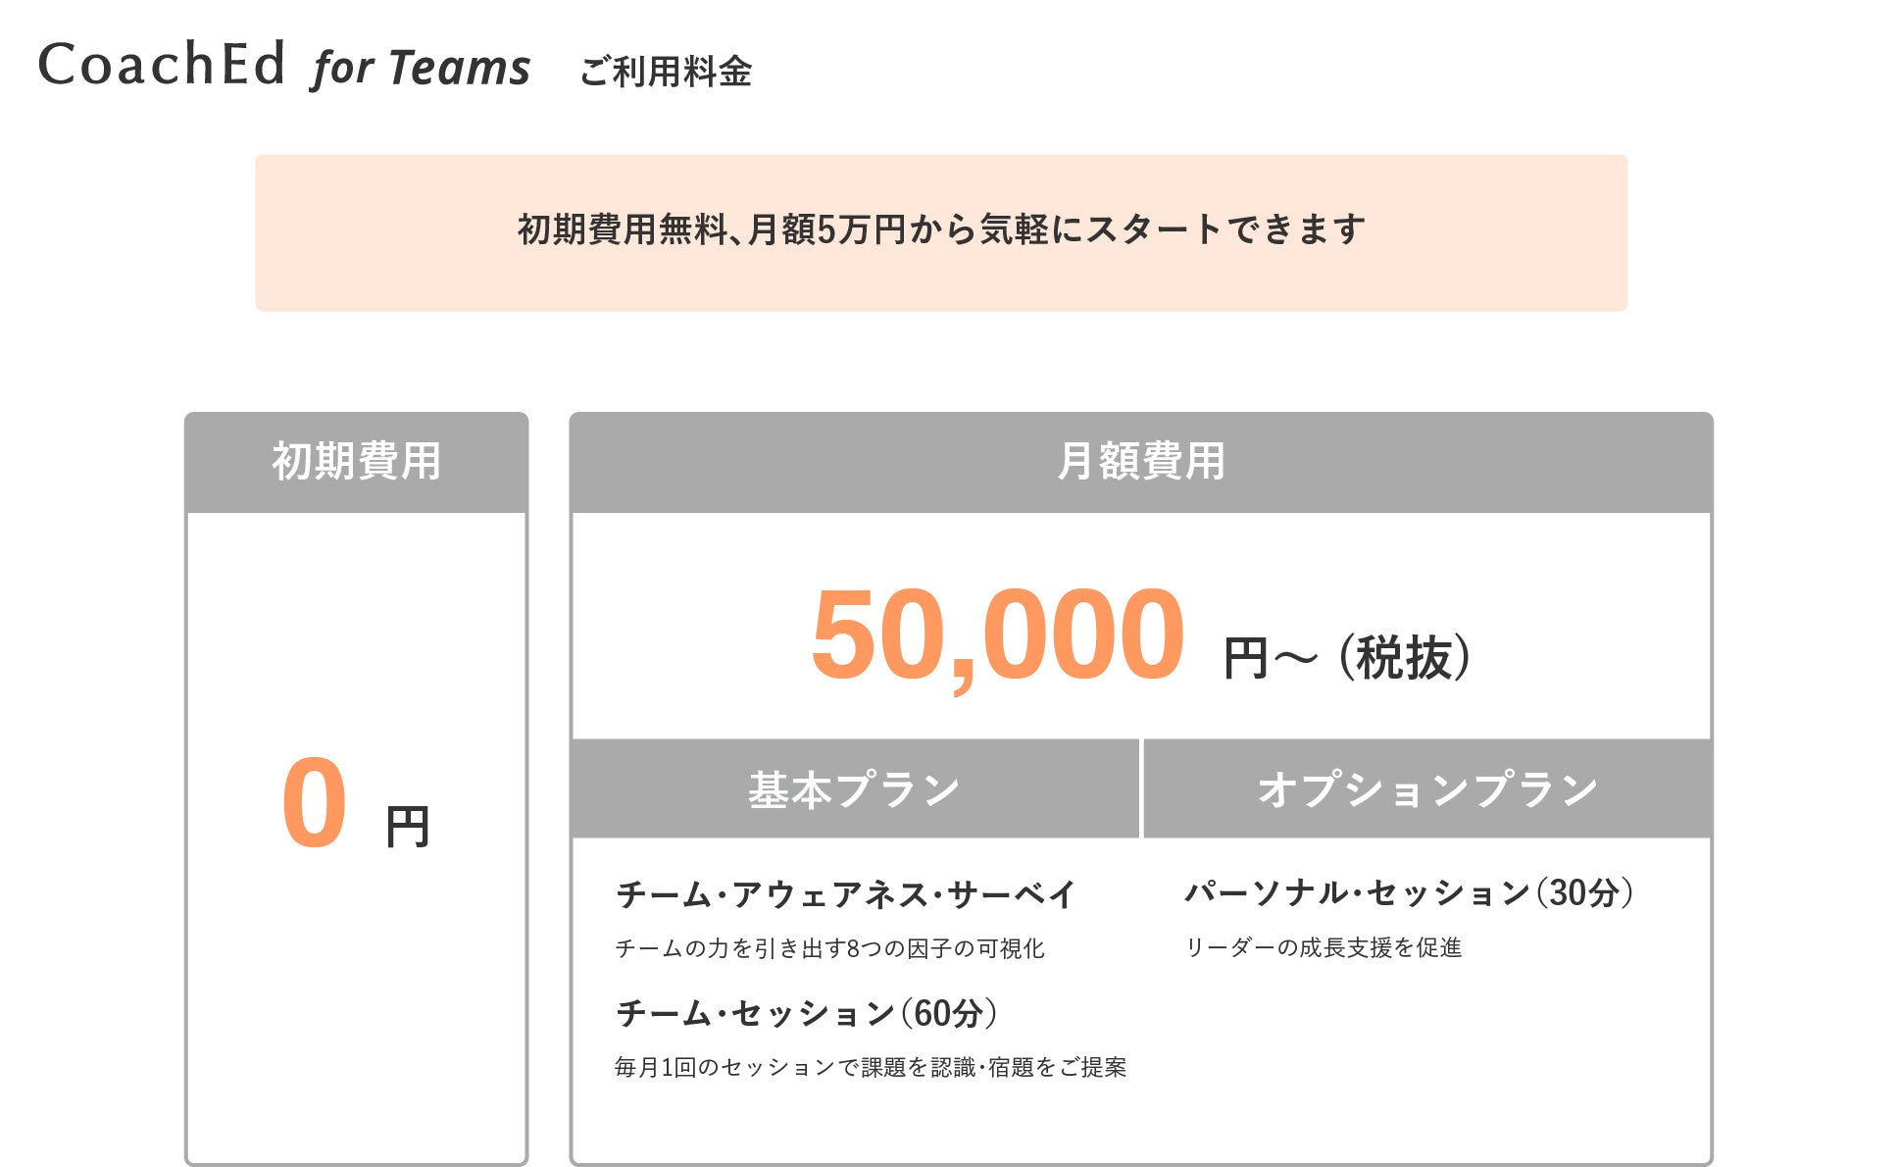Click the 毎月1回のセッション description line
Viewport: 1898px width, 1167px height.
870,1067
